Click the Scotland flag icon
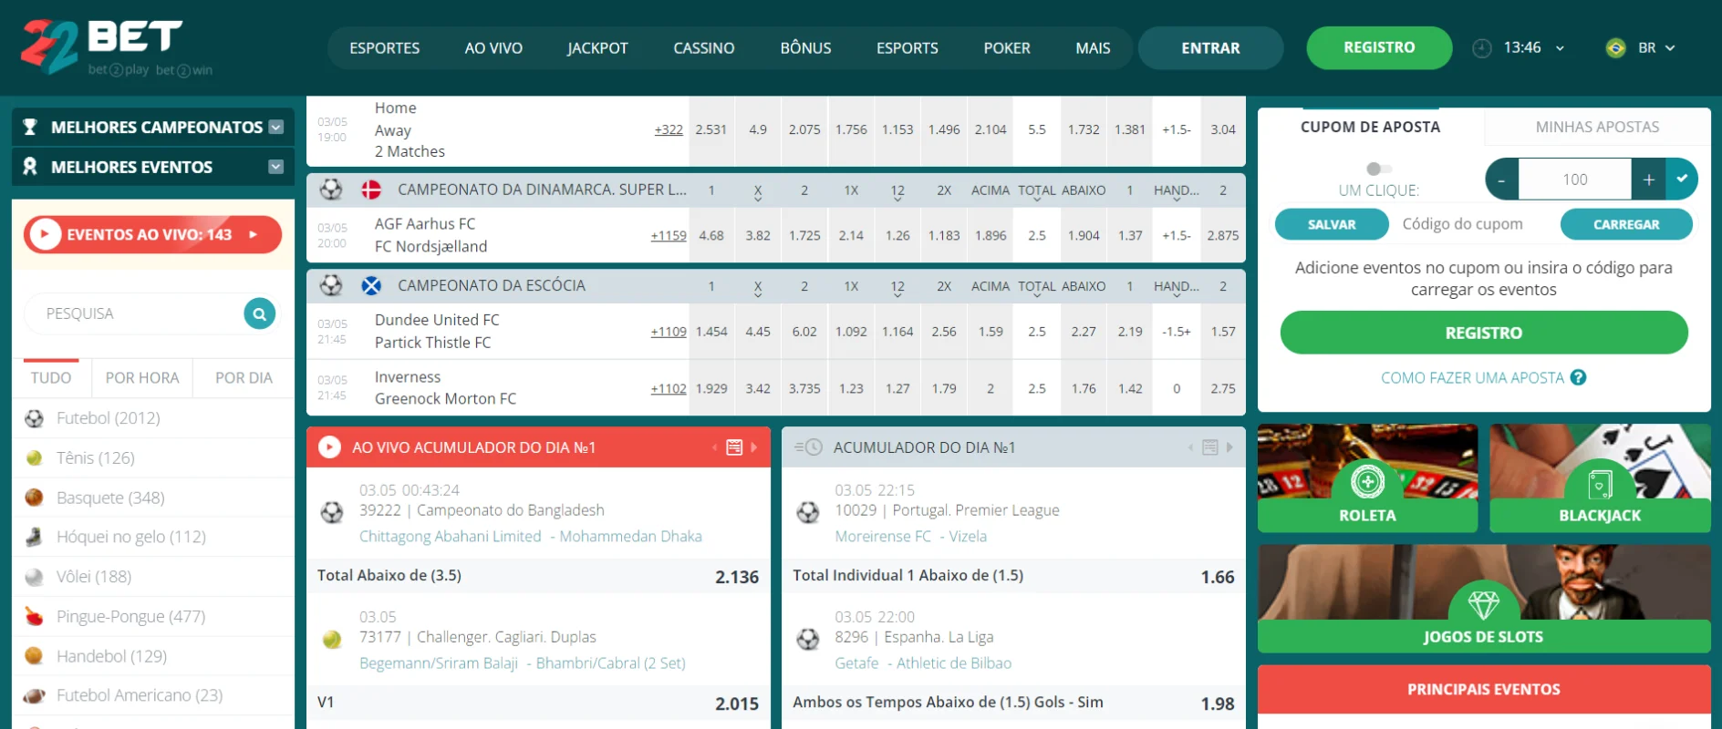1722x729 pixels. point(371,286)
